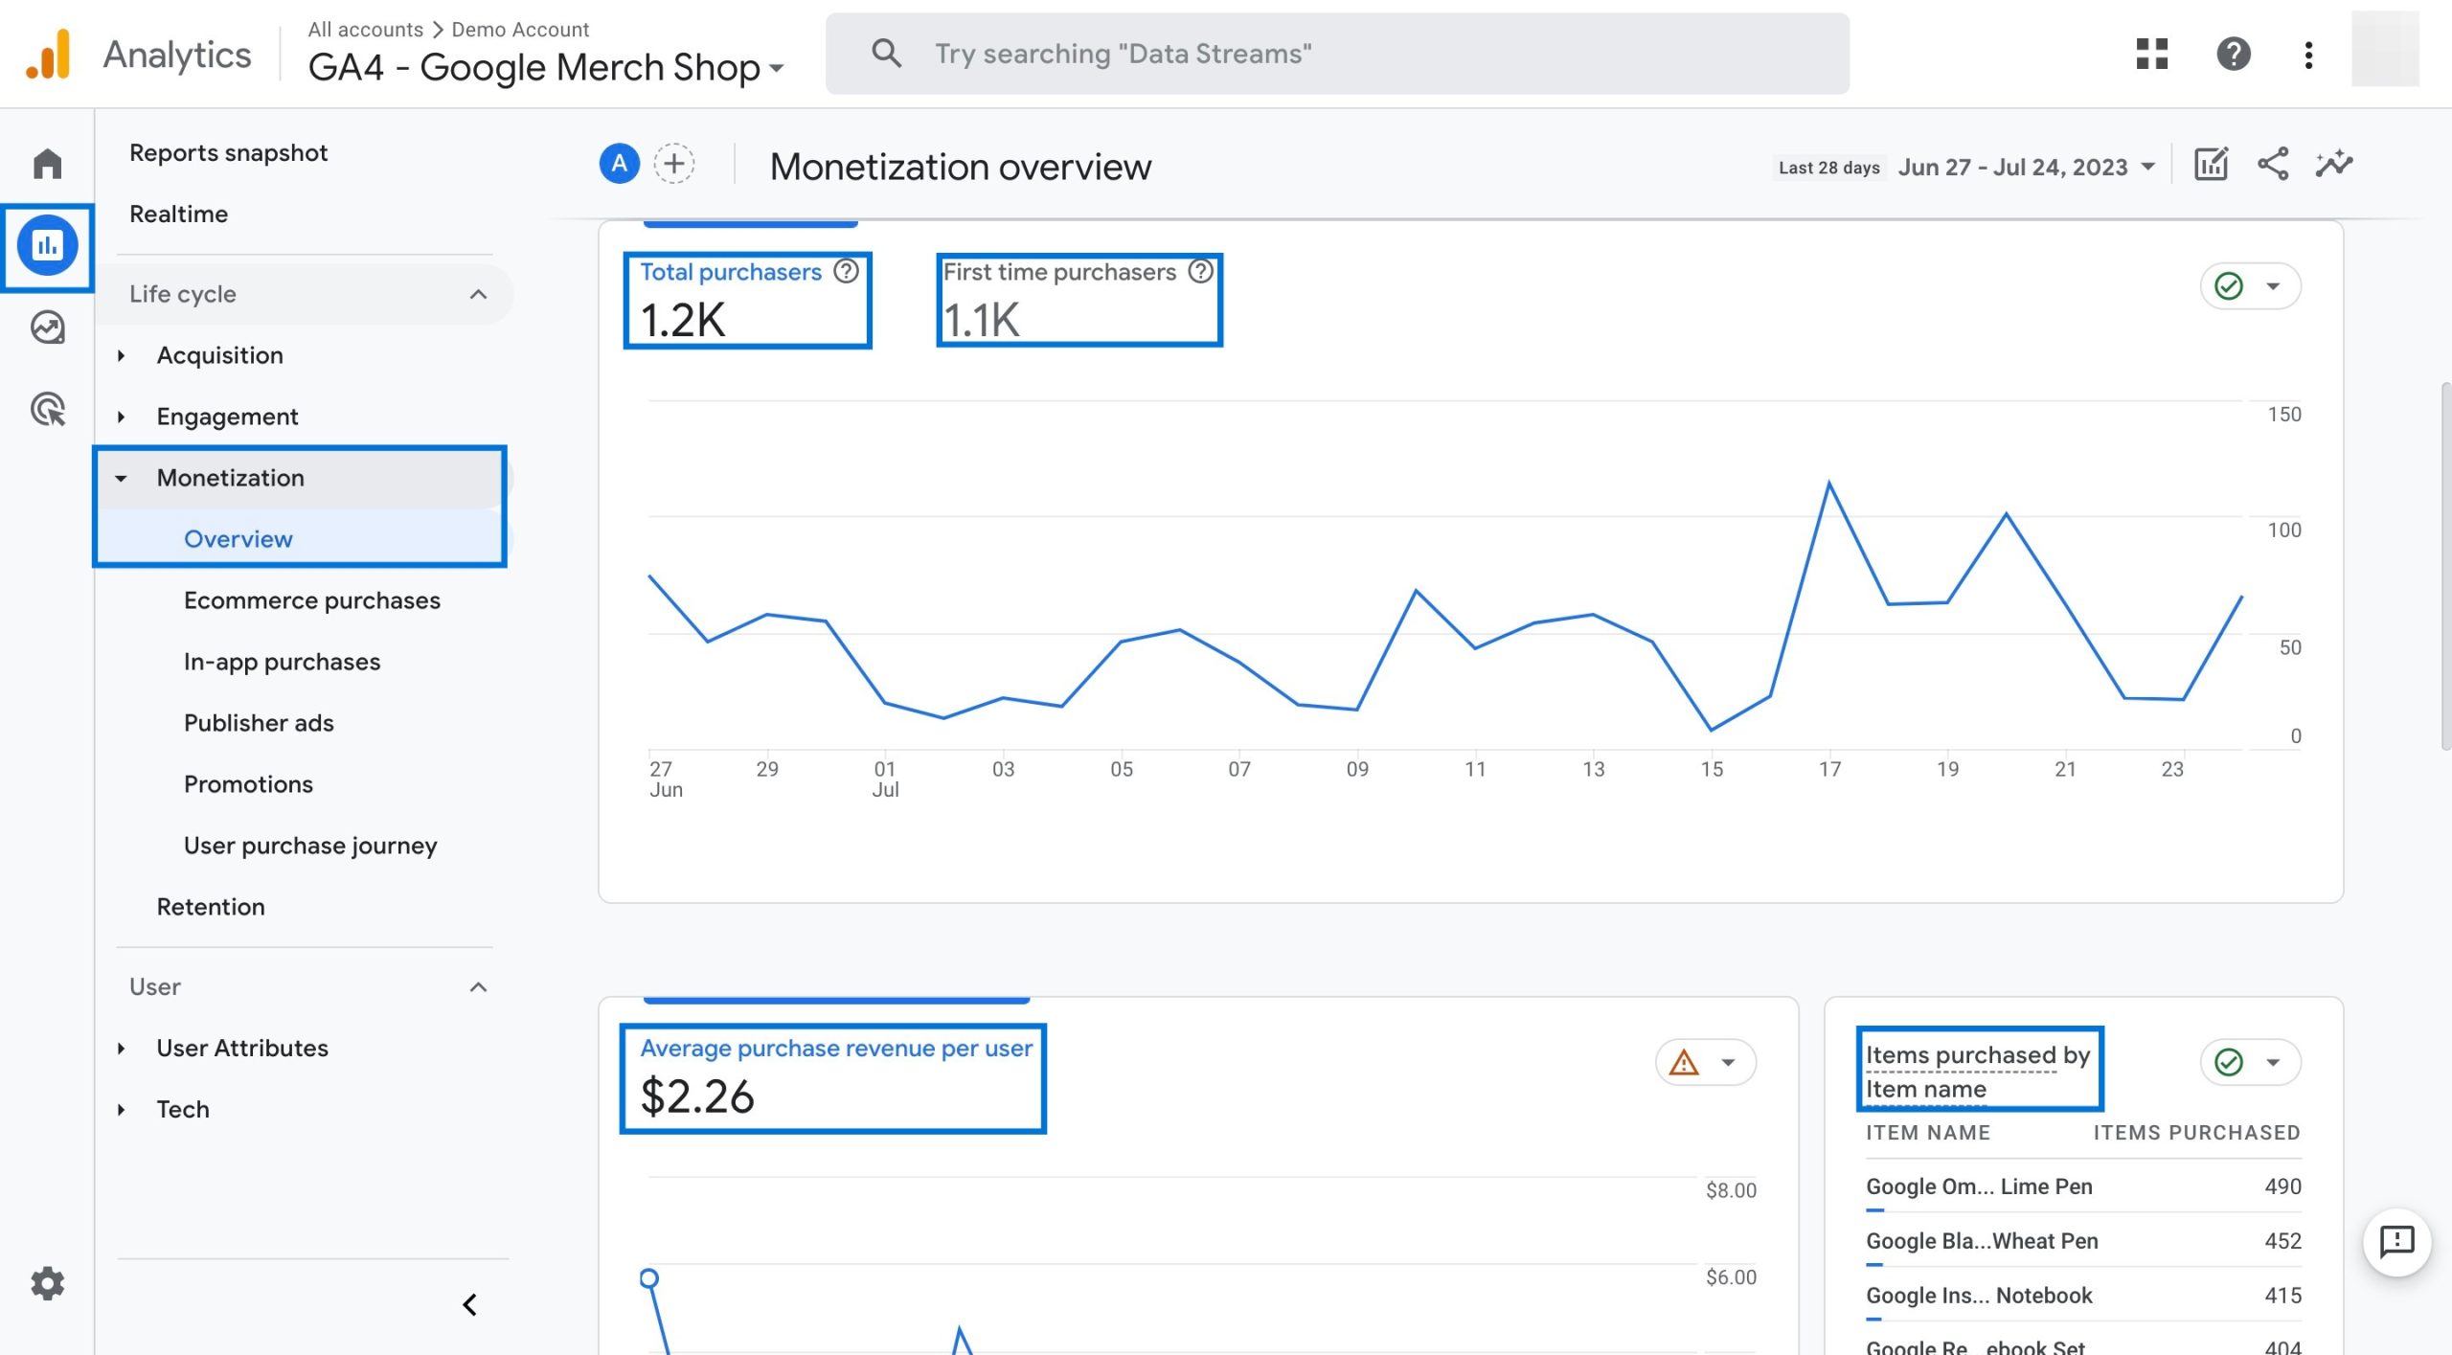Viewport: 2452px width, 1355px height.
Task: Select the Total purchasers metric tab
Action: click(747, 300)
